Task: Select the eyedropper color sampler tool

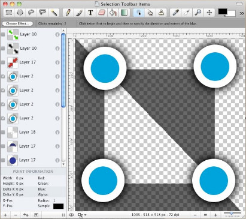Action: pyautogui.click(x=175, y=13)
